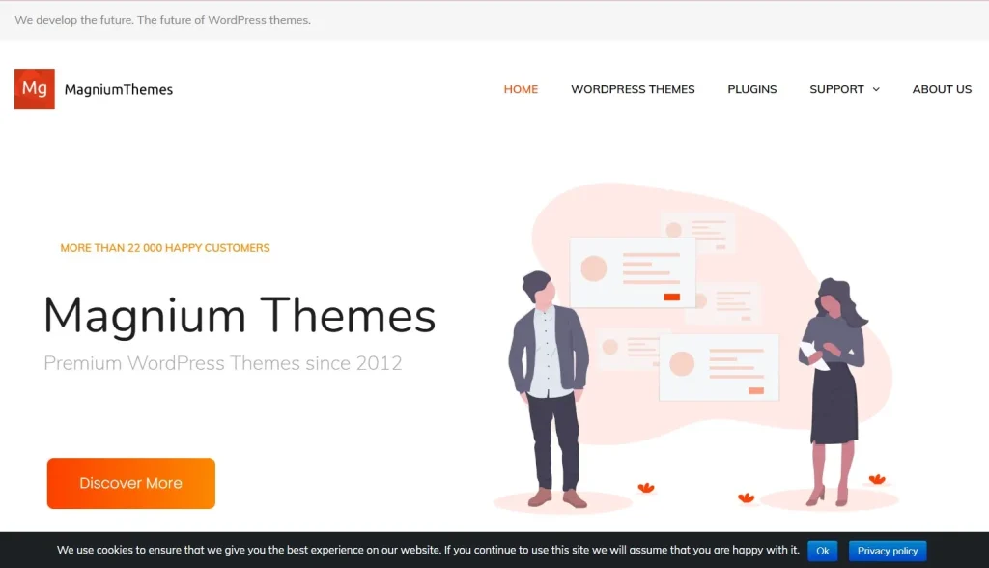Open the SUPPORT menu item
Viewport: 989px width, 568px height.
tap(836, 89)
